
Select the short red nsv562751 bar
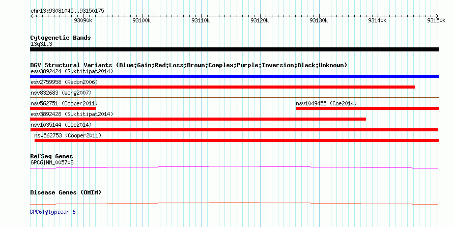pyautogui.click(x=63, y=108)
